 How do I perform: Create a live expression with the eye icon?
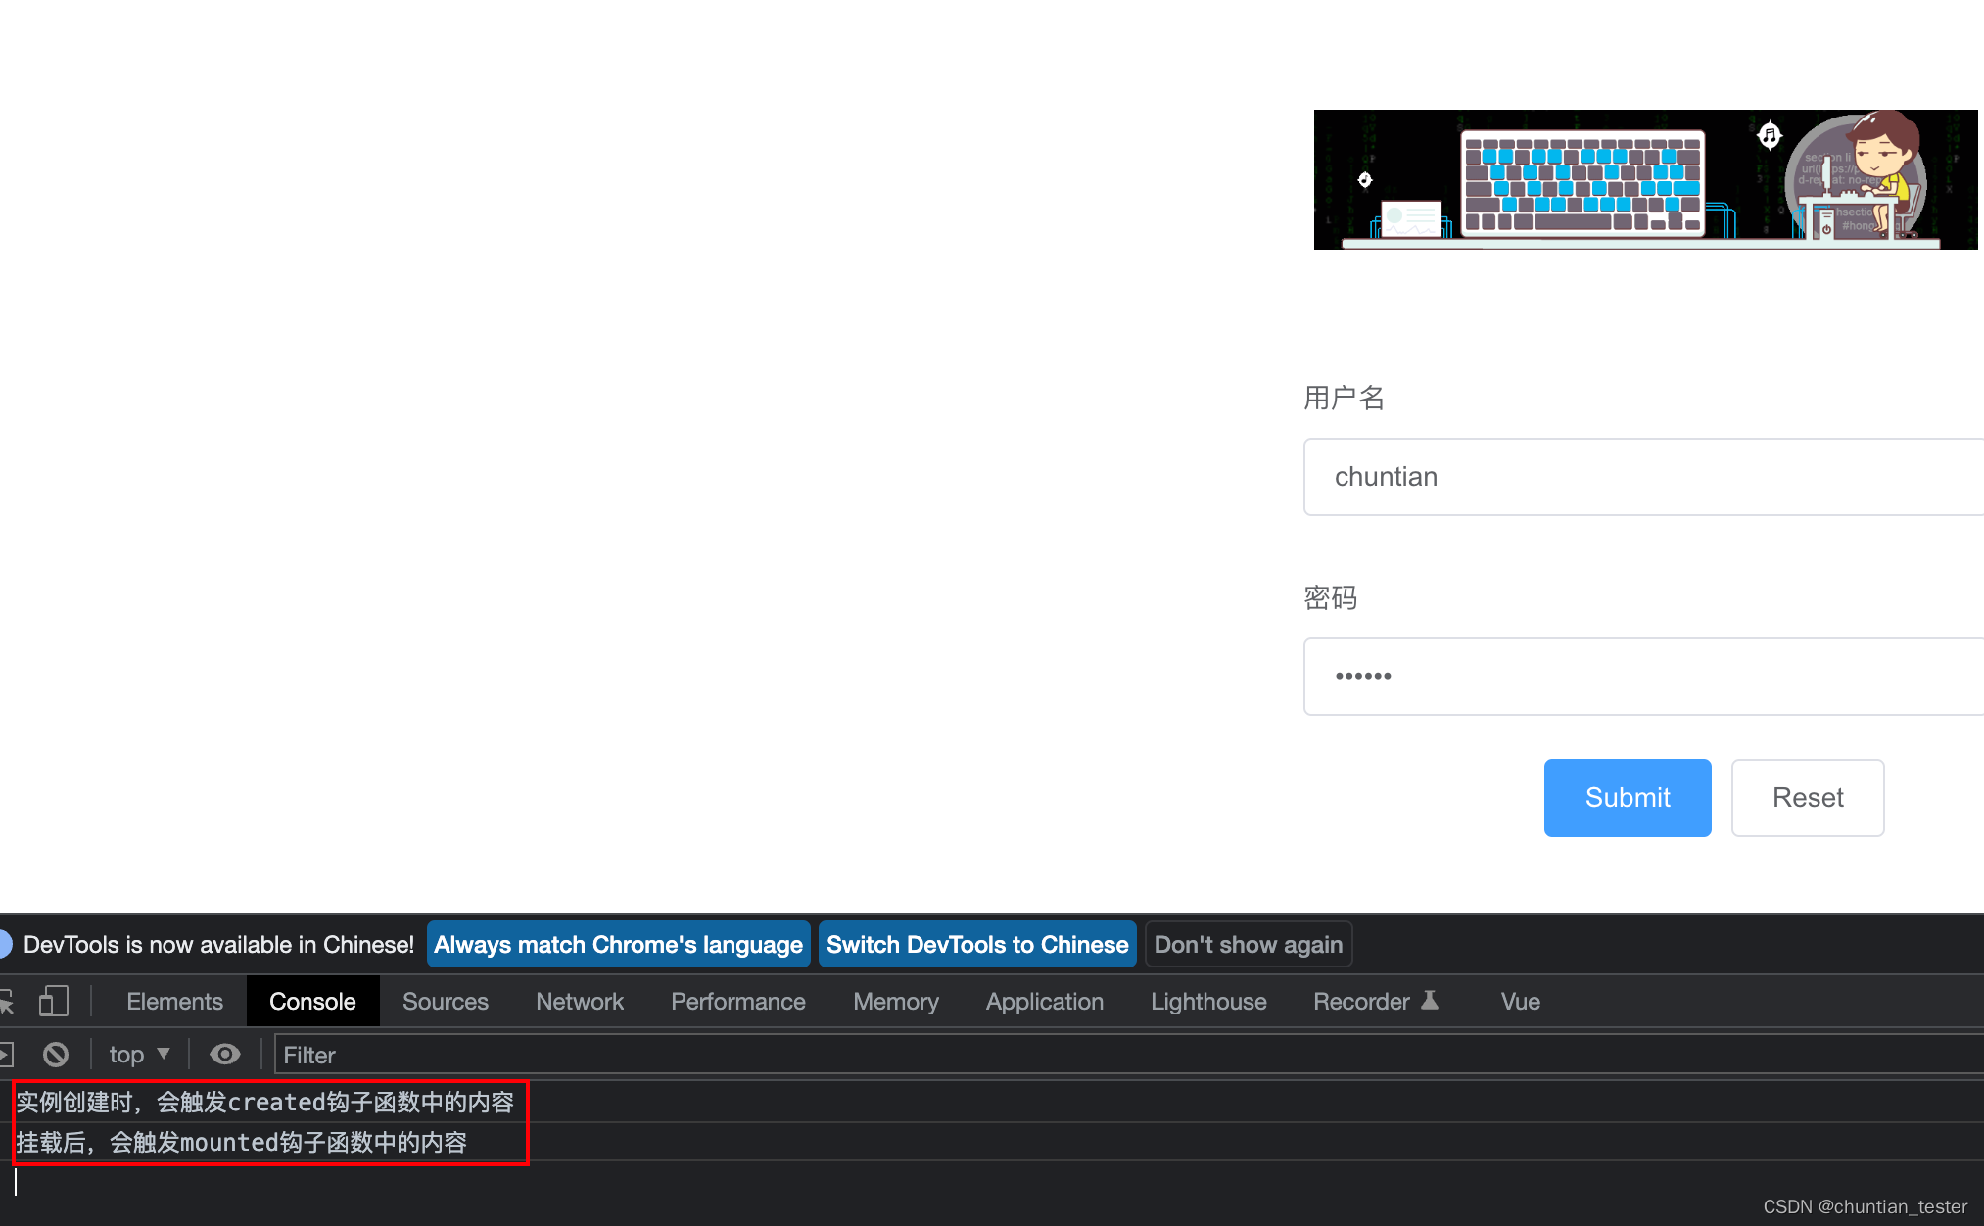(x=224, y=1054)
